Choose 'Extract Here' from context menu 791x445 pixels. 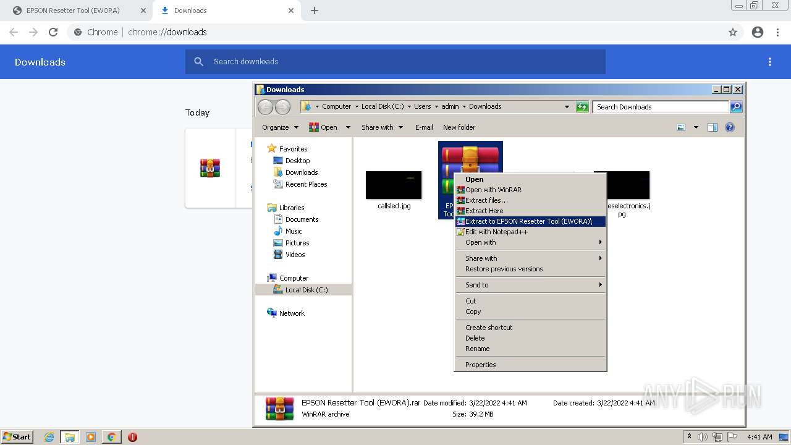[x=530, y=211]
